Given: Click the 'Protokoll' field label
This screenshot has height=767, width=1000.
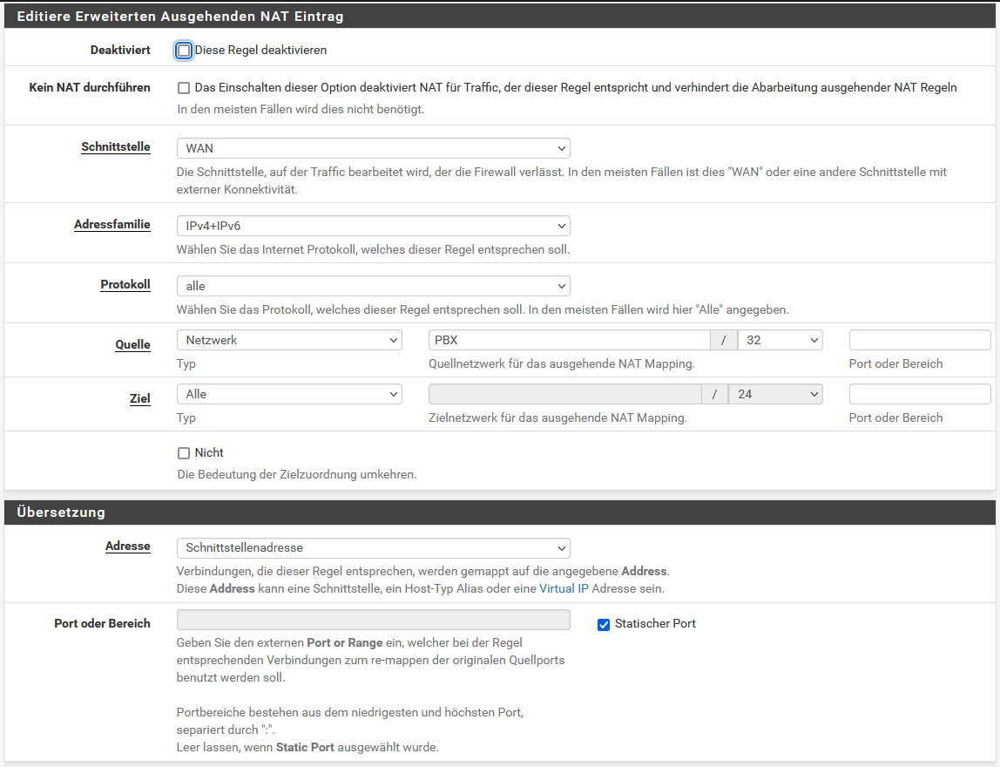Looking at the screenshot, I should pyautogui.click(x=125, y=285).
